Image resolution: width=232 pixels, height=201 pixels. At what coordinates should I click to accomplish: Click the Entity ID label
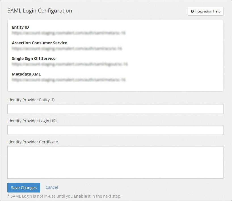[20, 27]
